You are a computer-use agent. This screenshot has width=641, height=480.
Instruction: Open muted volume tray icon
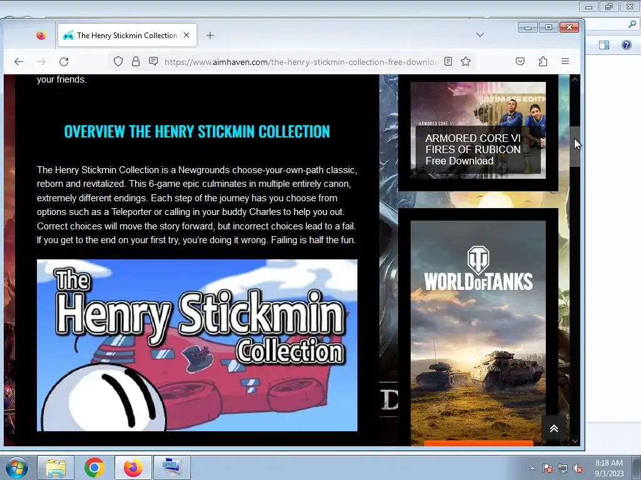coord(578,468)
